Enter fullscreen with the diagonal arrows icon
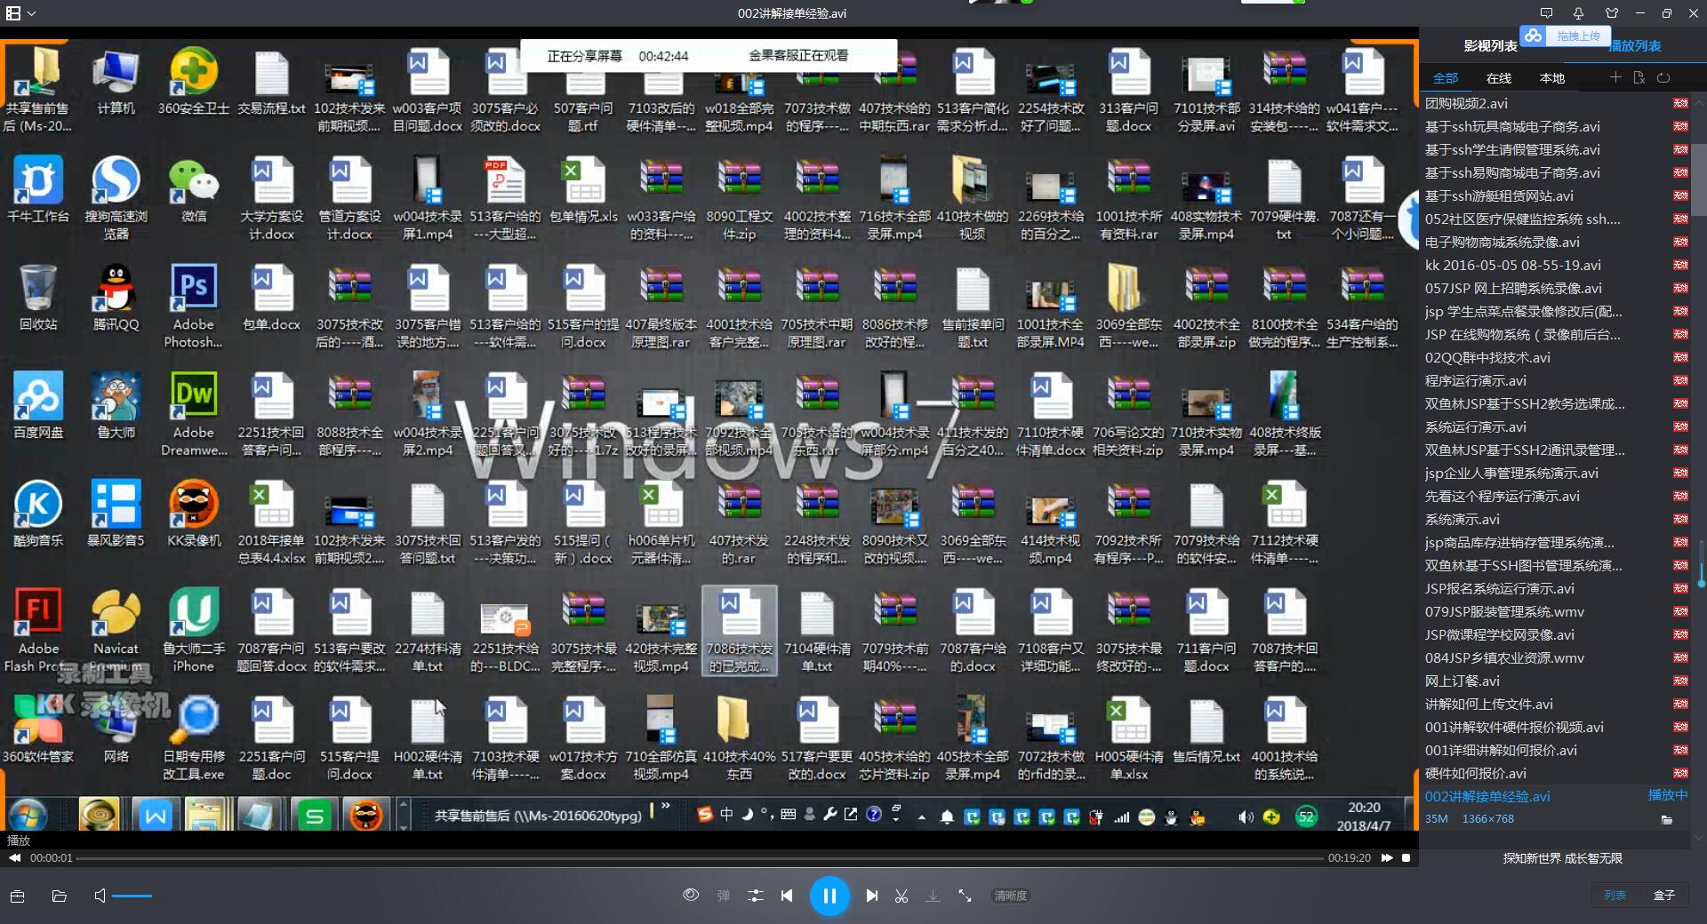This screenshot has width=1707, height=924. click(965, 896)
